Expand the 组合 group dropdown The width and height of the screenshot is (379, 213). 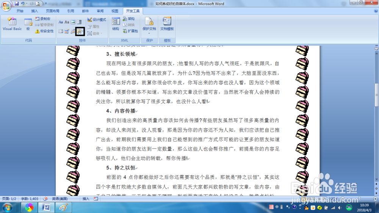coord(95,33)
